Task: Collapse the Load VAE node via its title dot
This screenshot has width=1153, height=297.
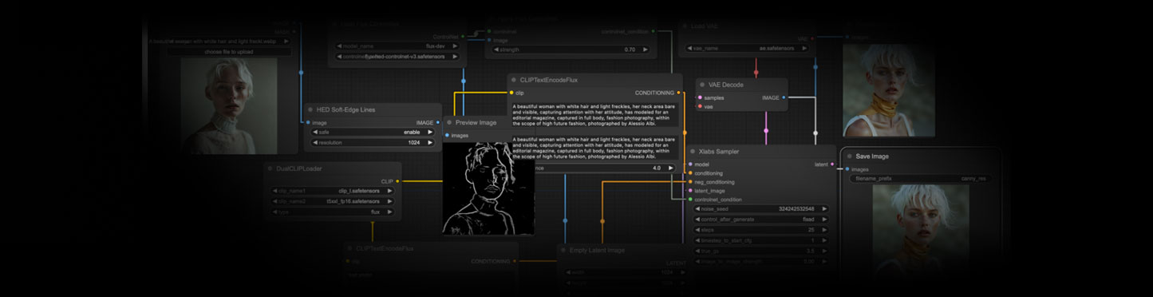Action: (x=684, y=26)
